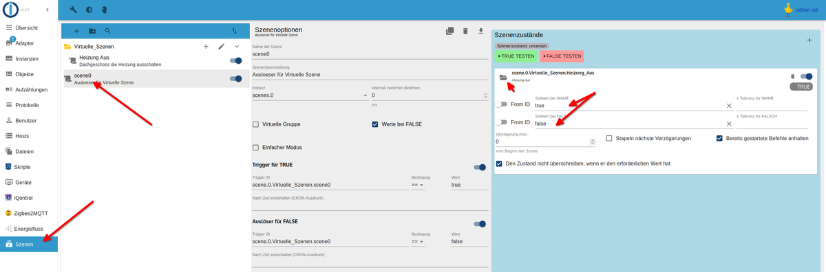Click the TRUE TESTEN button

click(515, 56)
